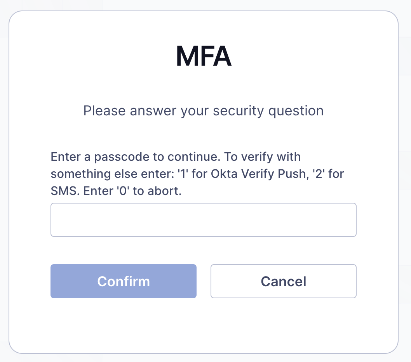
Task: Click Confirm to submit the passcode
Action: (123, 281)
